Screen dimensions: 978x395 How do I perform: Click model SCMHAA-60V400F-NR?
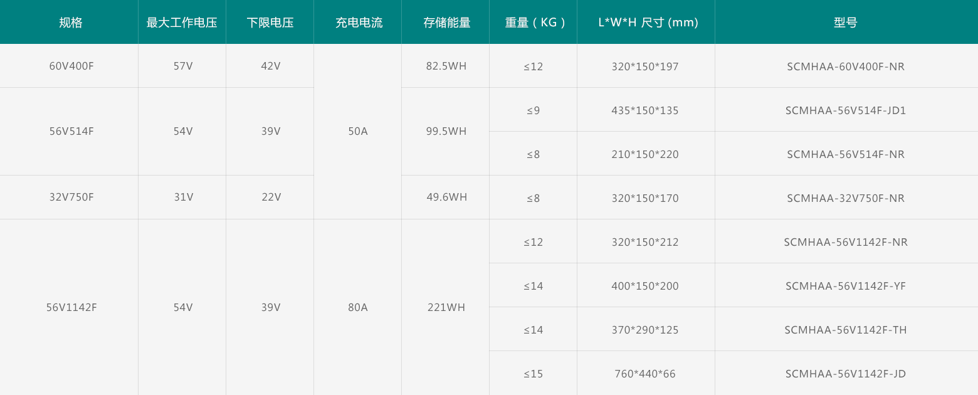pos(845,66)
